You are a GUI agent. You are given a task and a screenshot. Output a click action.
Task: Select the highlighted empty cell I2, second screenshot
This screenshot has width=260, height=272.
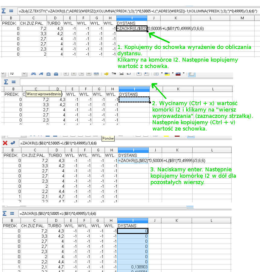pos(134,99)
